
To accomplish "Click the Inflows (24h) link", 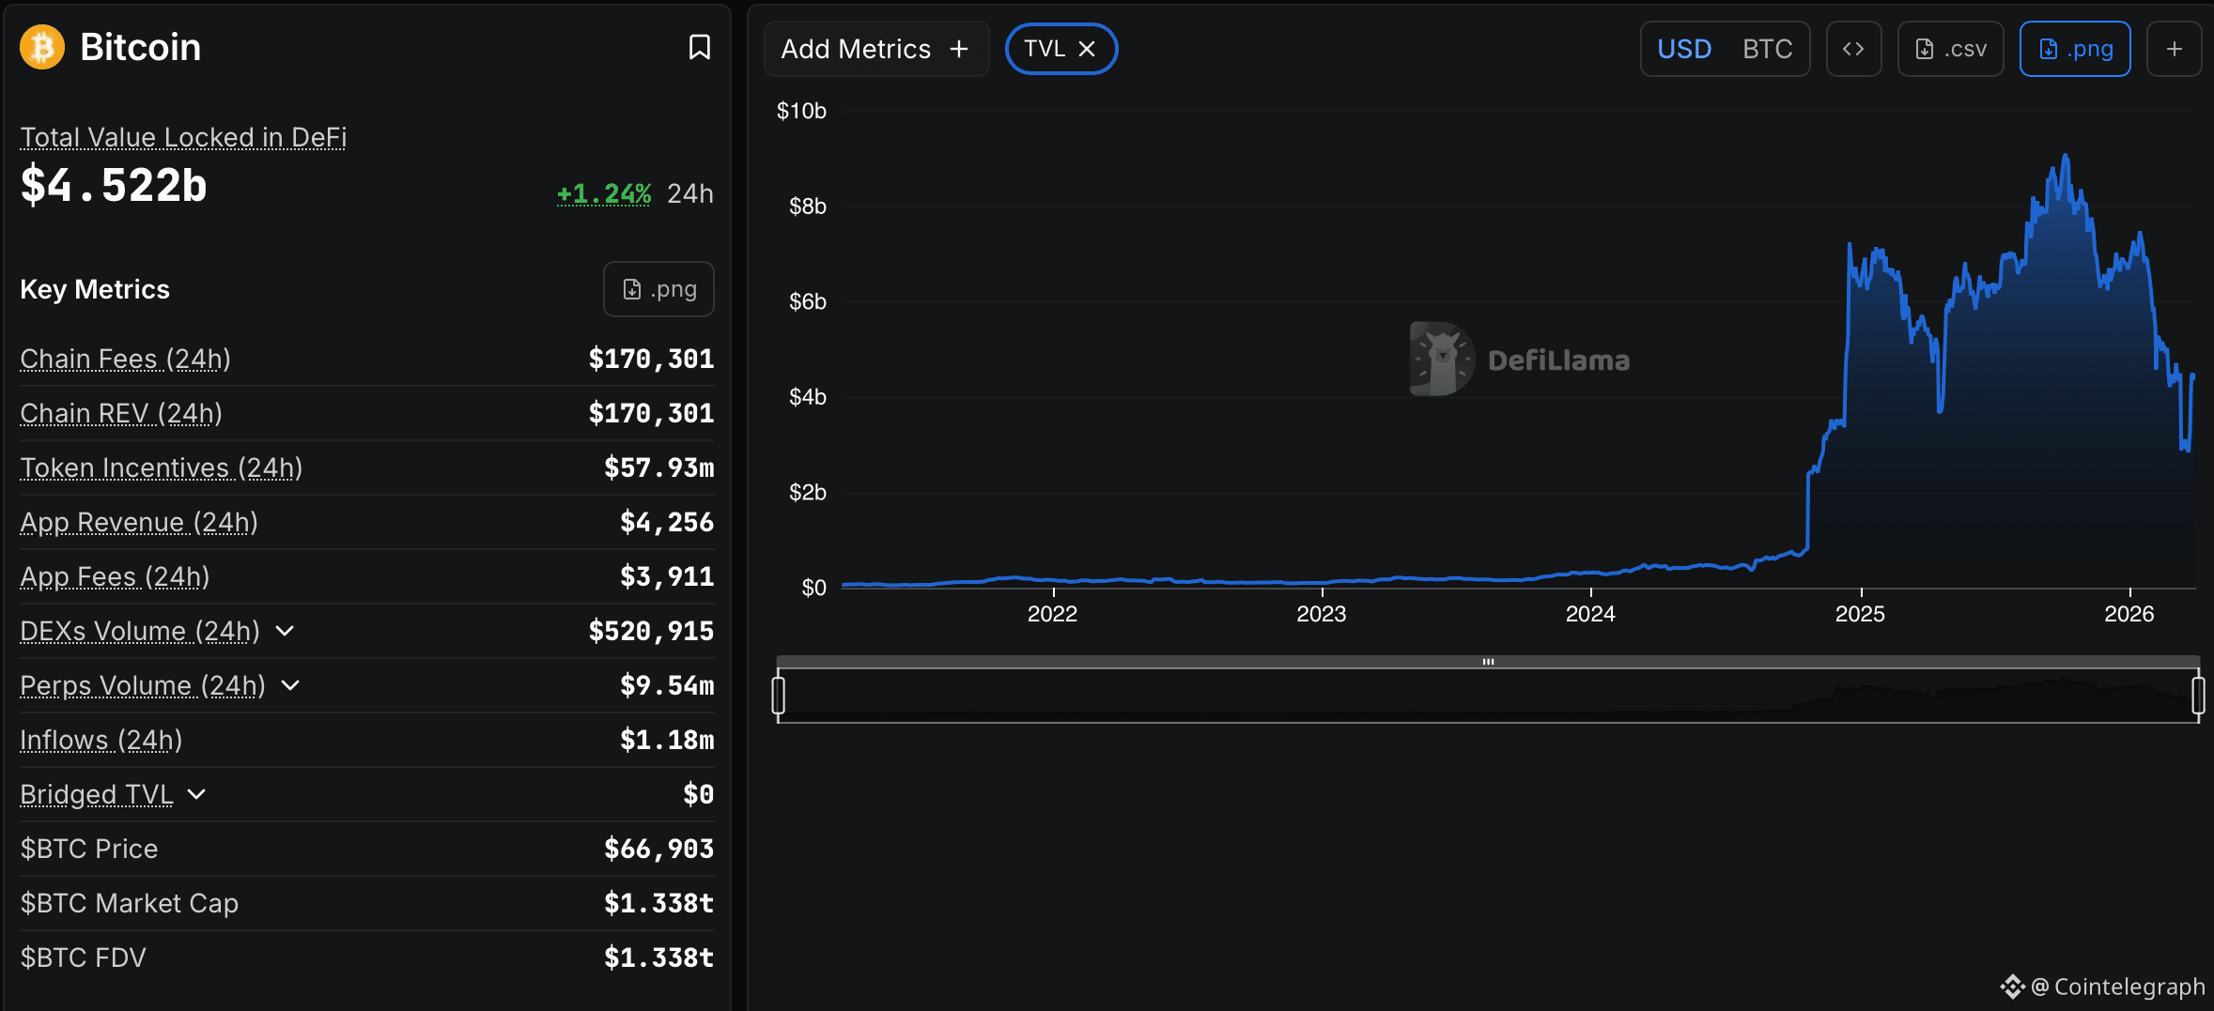I will pyautogui.click(x=101, y=740).
